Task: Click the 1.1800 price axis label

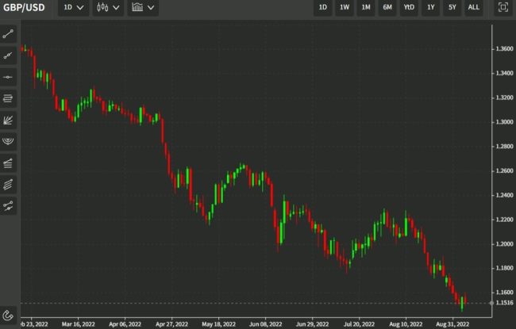Action: 504,268
